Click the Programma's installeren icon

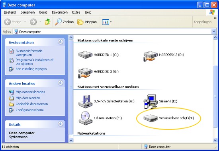pos(12,60)
